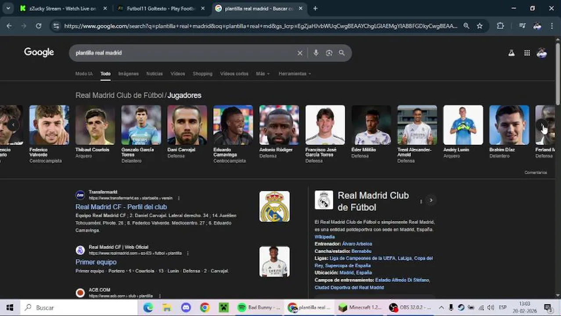Open the Google account avatar

542,53
